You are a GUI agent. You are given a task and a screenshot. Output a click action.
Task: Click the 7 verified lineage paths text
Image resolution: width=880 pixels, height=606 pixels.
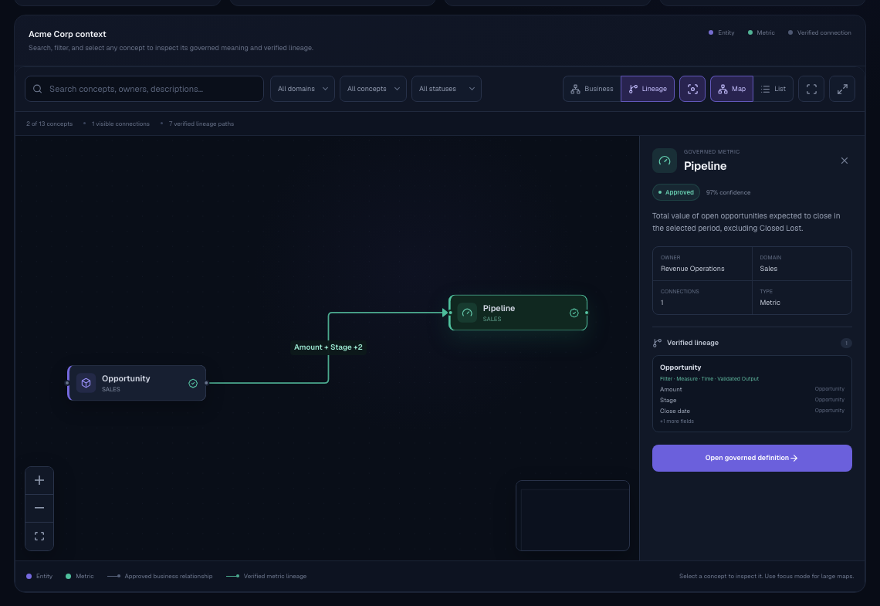click(x=201, y=124)
